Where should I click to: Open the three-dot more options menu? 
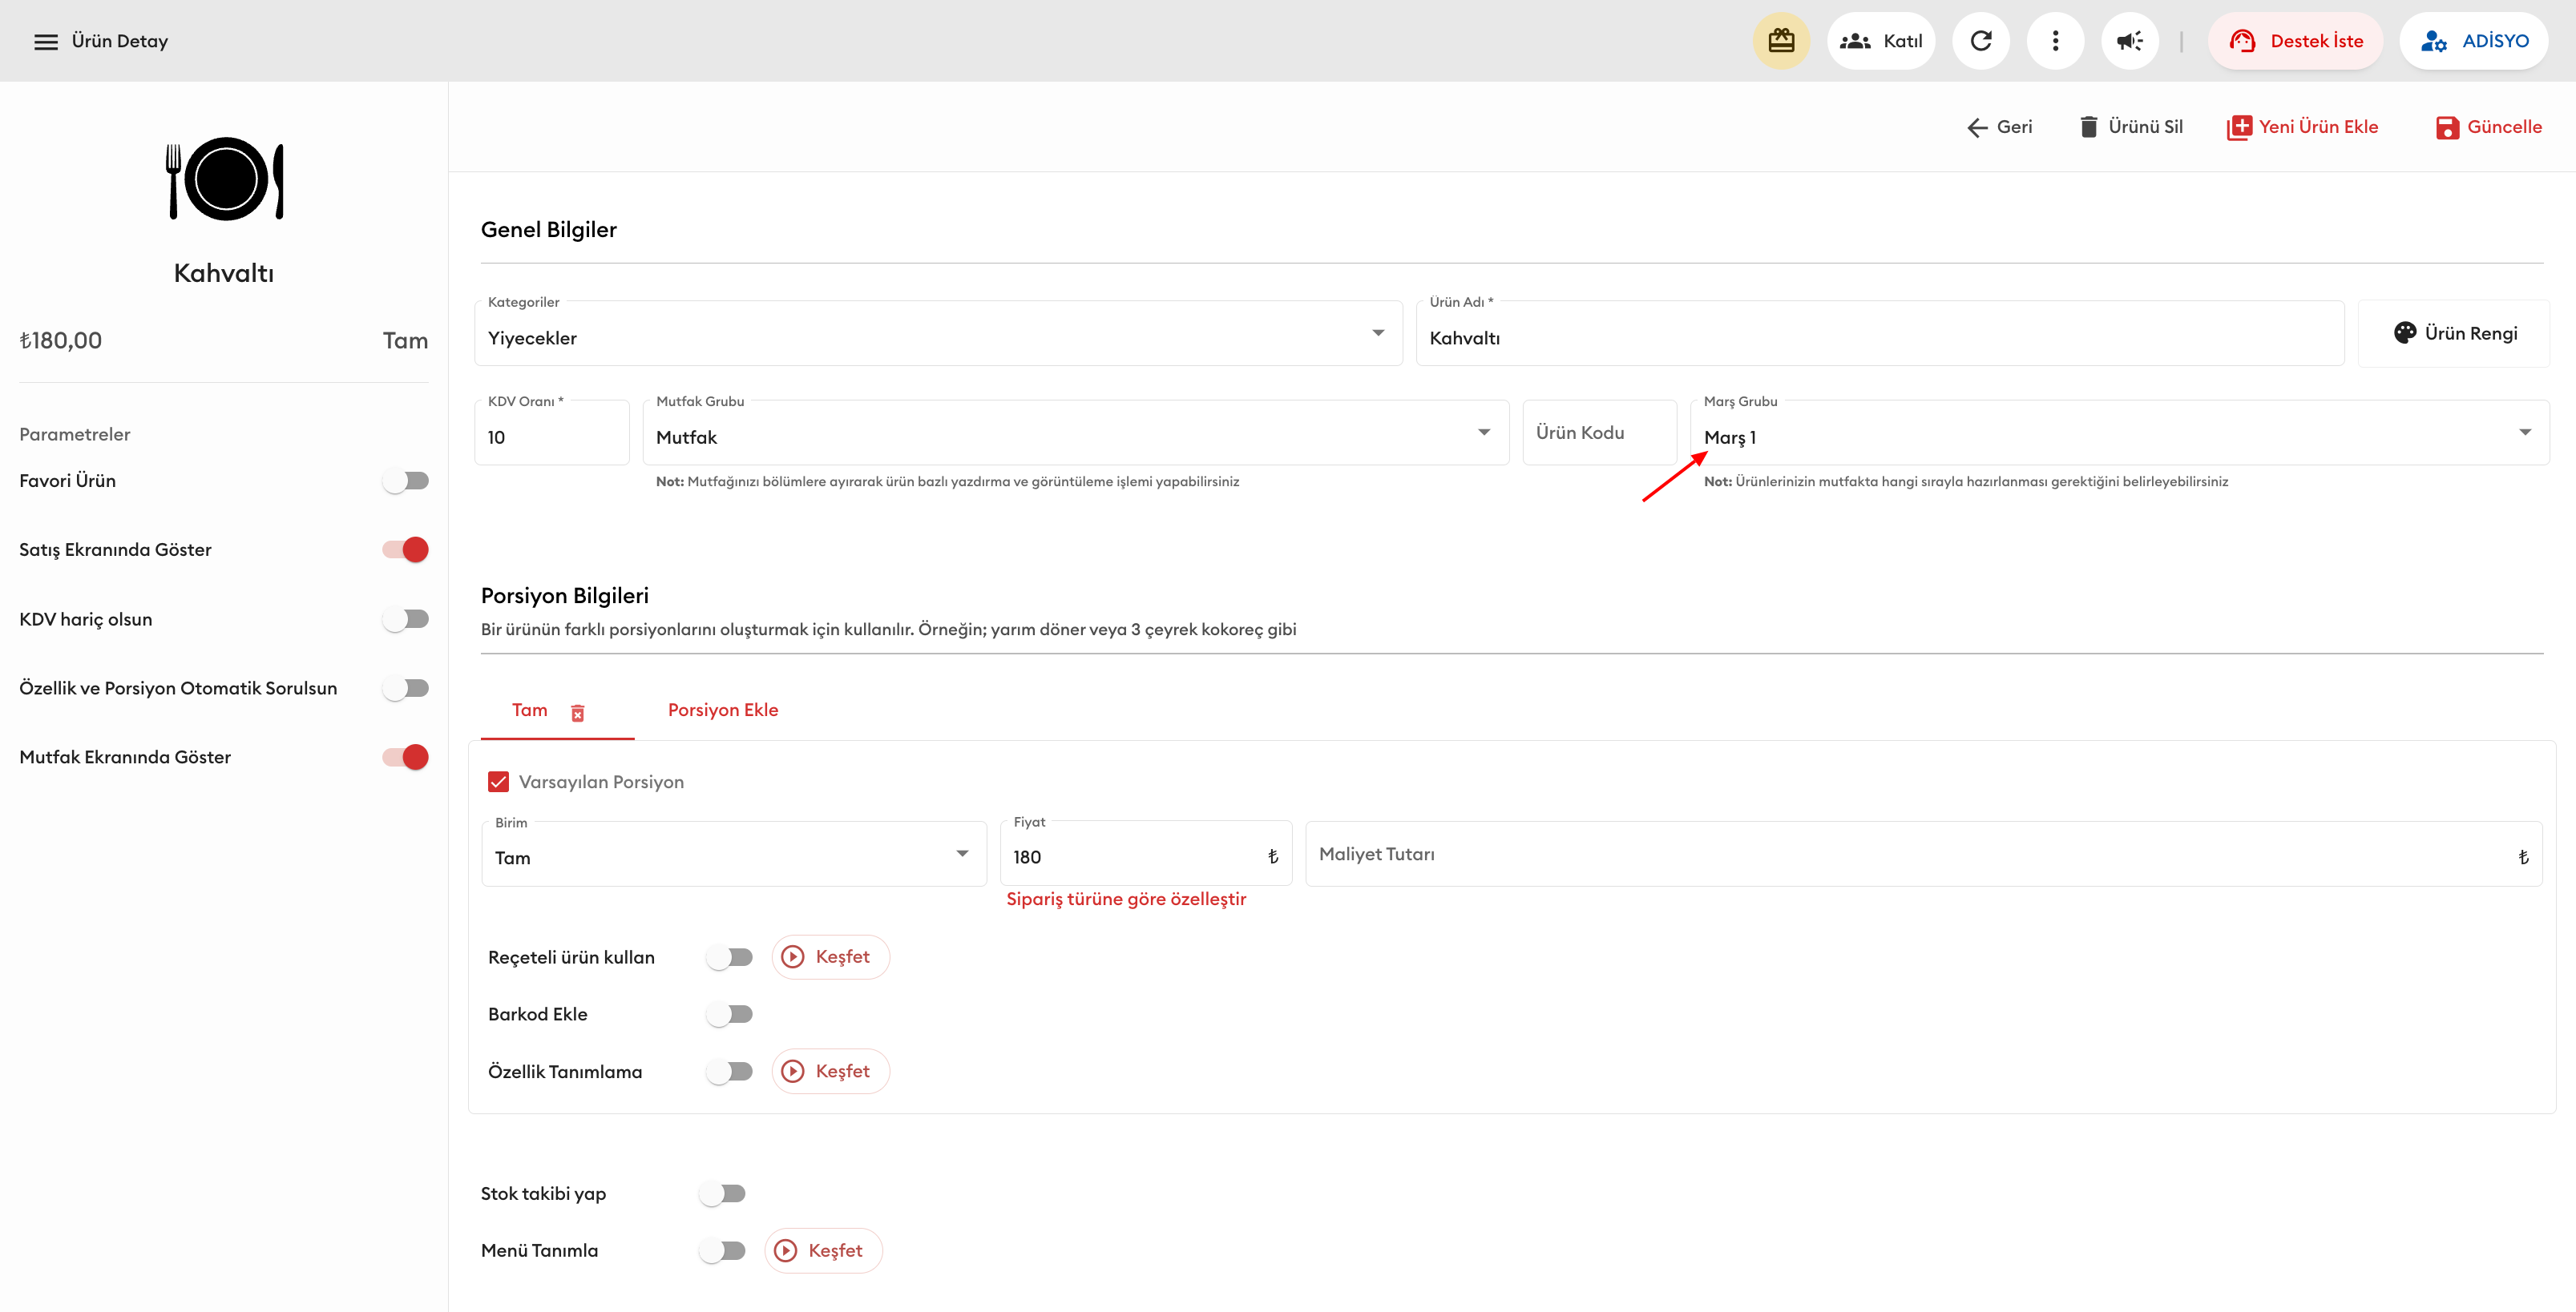point(2055,41)
